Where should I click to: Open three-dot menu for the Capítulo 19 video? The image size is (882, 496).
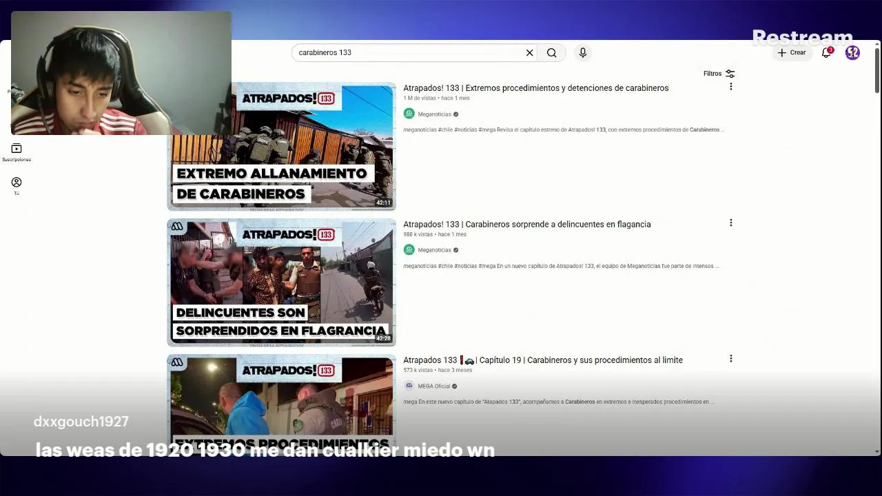pyautogui.click(x=730, y=358)
